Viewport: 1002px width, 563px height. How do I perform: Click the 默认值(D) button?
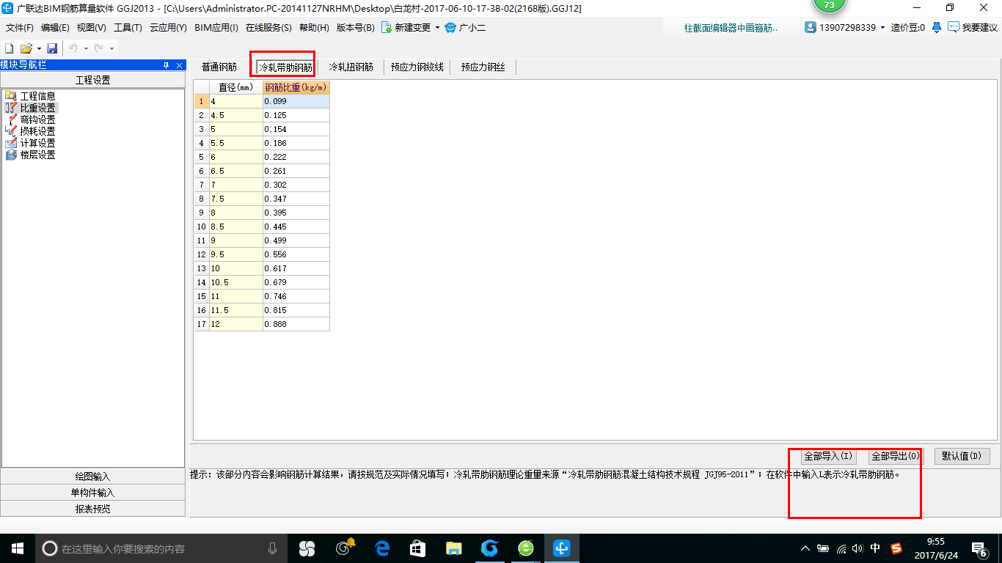click(962, 456)
